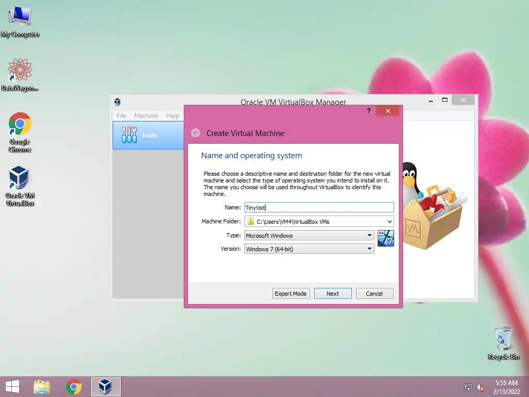Click the Cancel button
The image size is (529, 397).
[x=374, y=294]
